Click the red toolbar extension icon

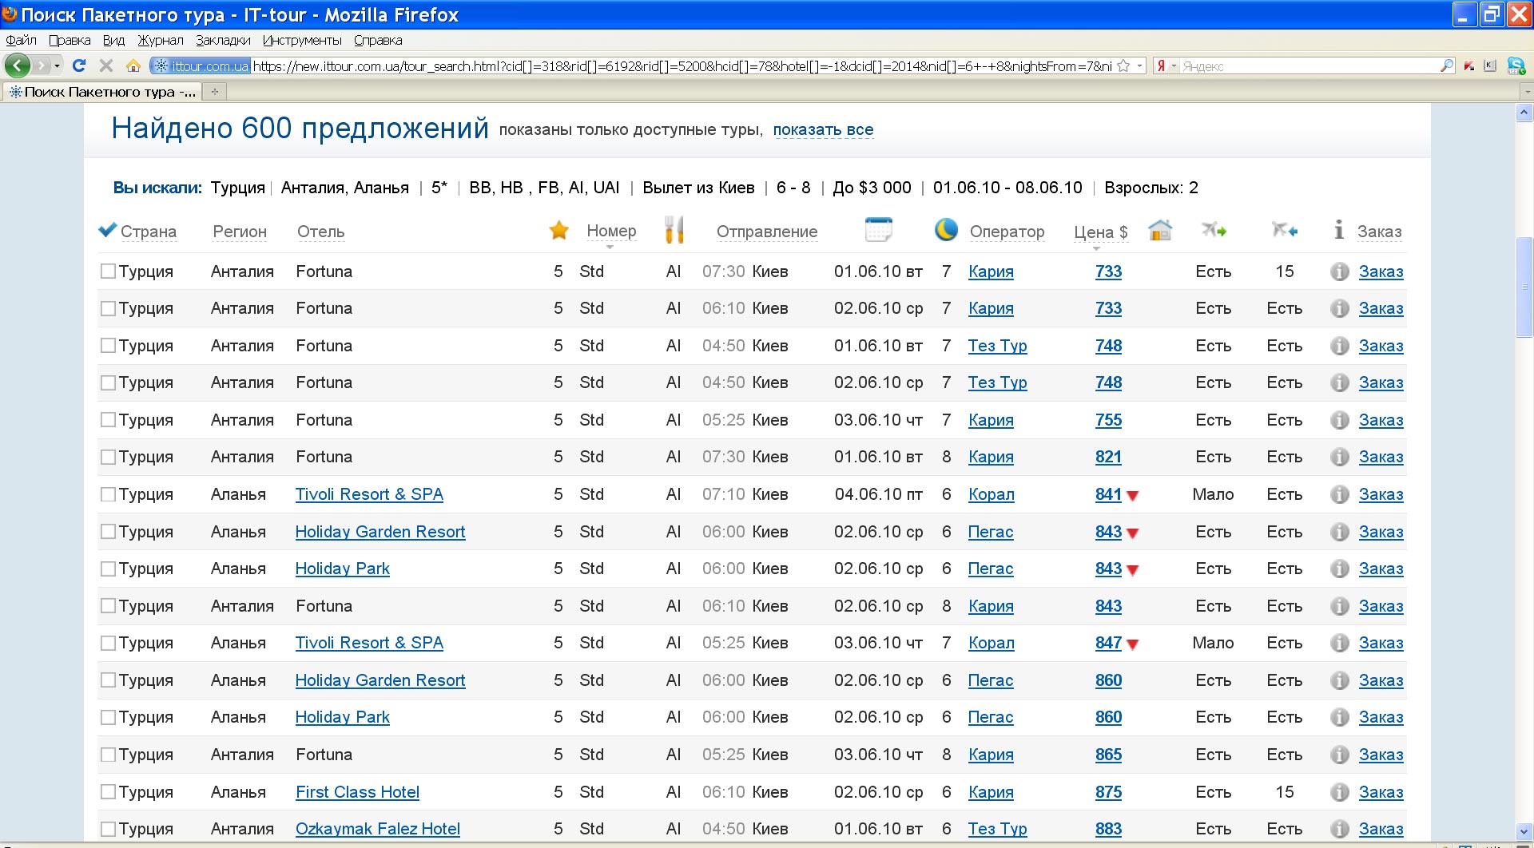(x=1469, y=65)
